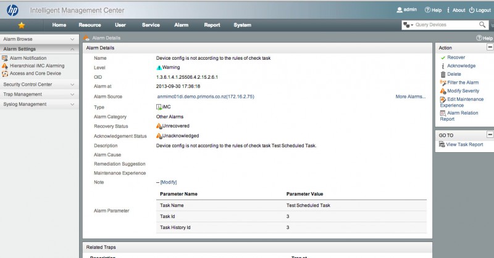
Task: Click the iMC type icon
Action: [159, 107]
